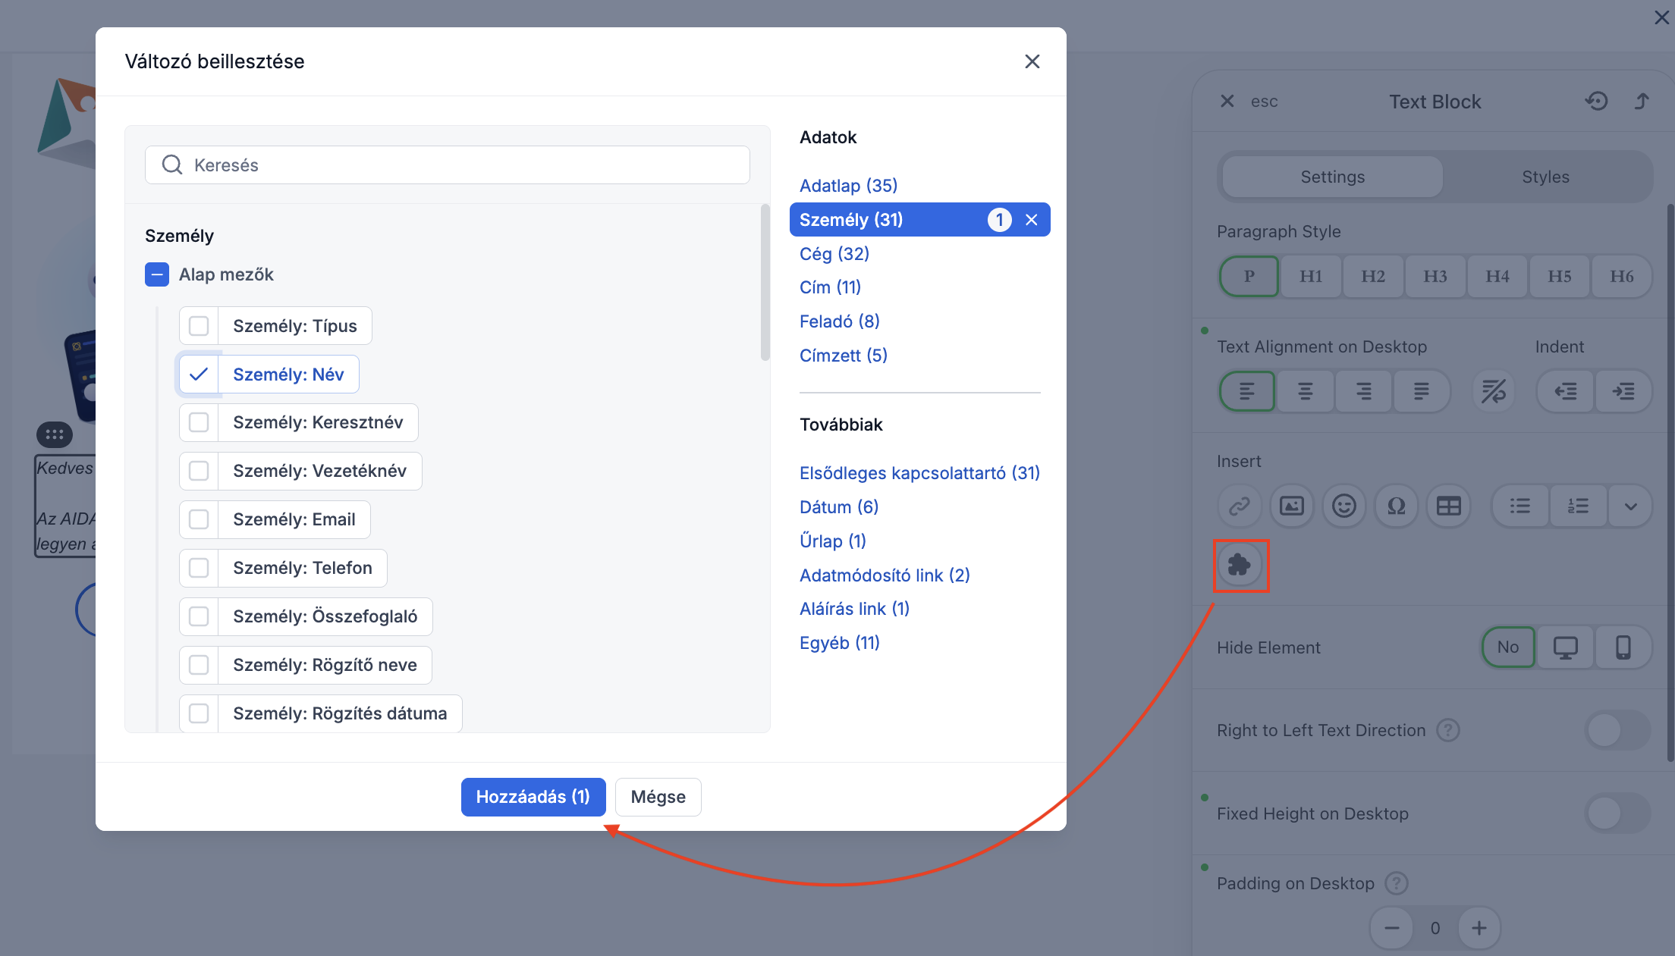Select the Személy (31) category
Viewport: 1675px width, 956px height.
click(x=919, y=220)
